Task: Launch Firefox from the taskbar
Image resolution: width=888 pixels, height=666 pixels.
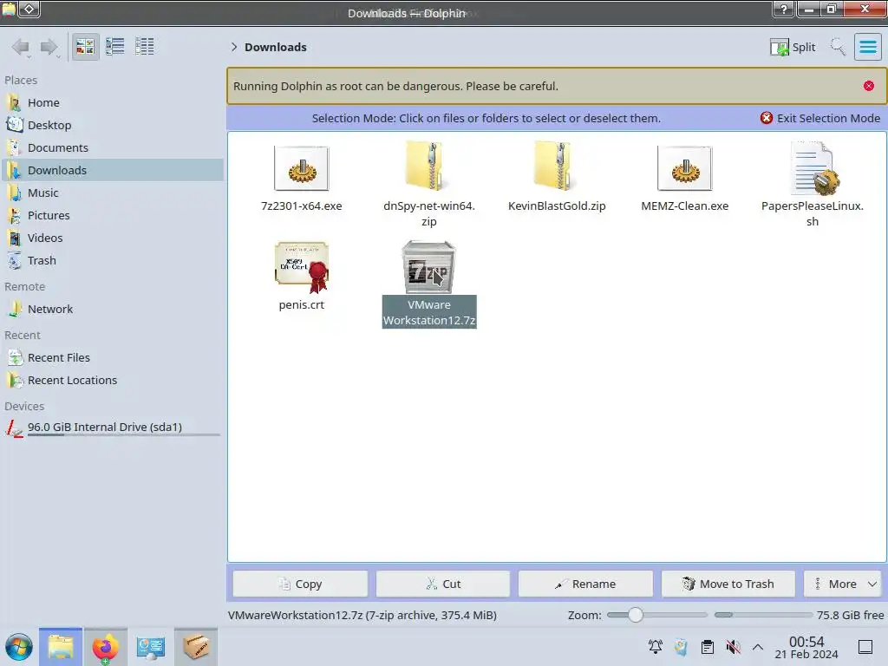Action: [x=105, y=647]
